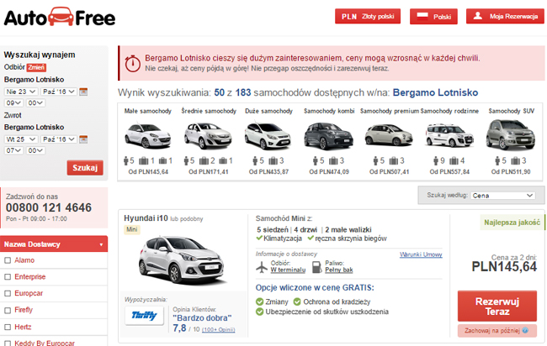Click the Hyundai i10 title
The height and width of the screenshot is (346, 547).
tap(146, 218)
